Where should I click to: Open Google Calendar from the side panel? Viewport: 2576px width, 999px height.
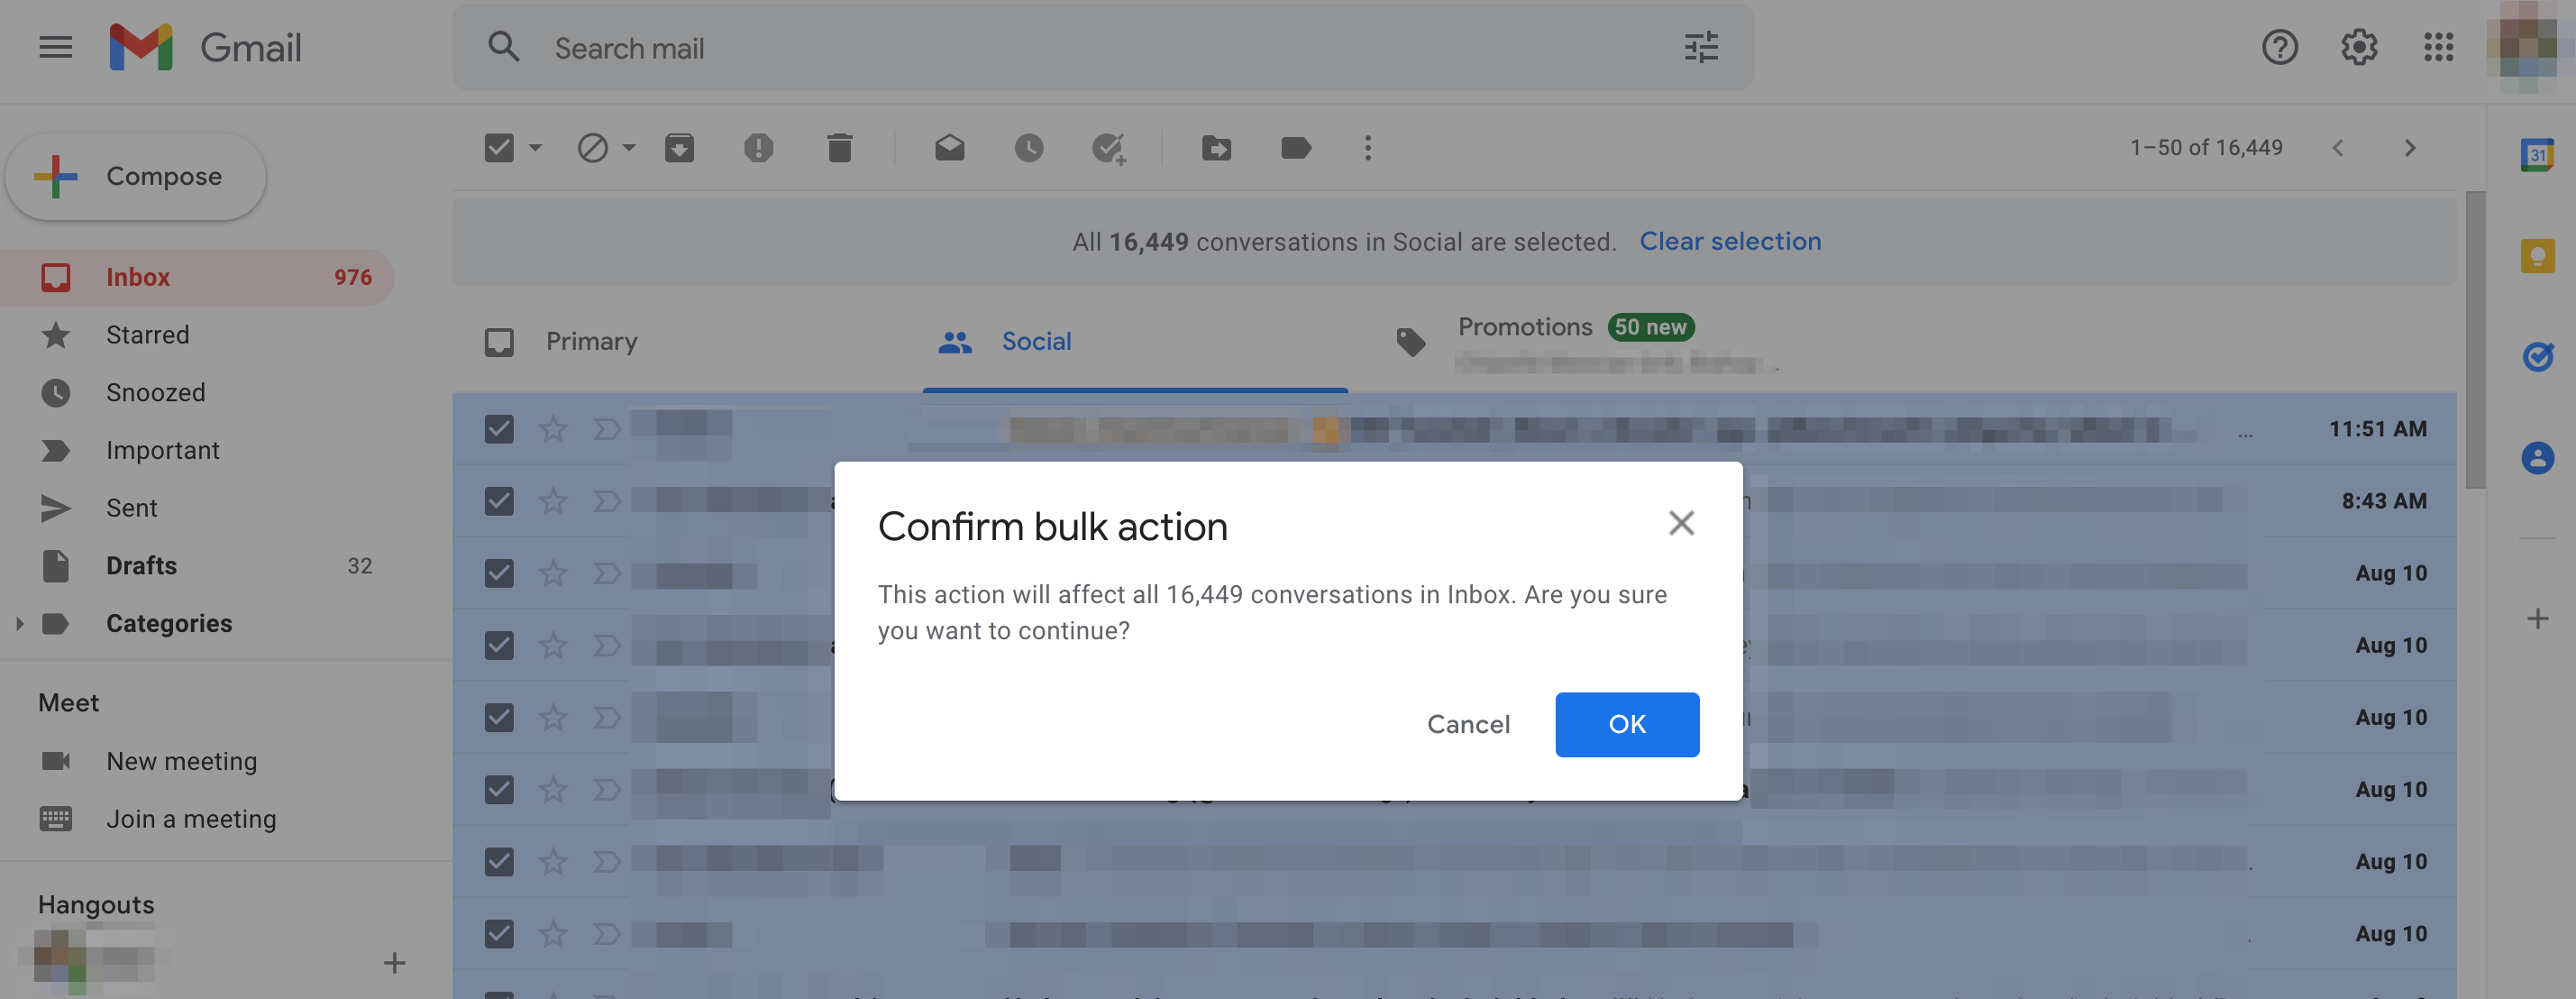click(x=2537, y=157)
